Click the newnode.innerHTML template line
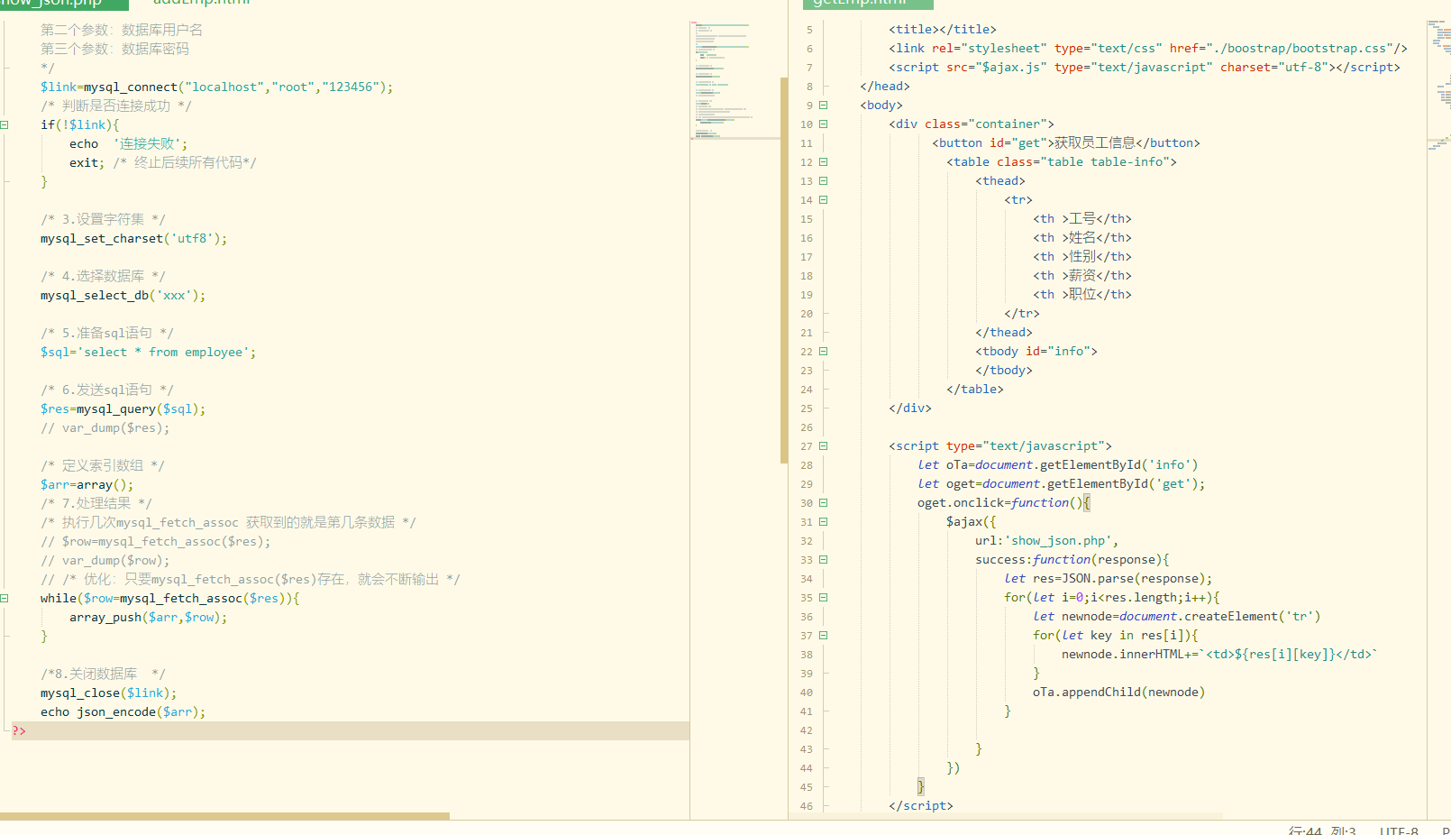The image size is (1451, 835). (x=1220, y=655)
